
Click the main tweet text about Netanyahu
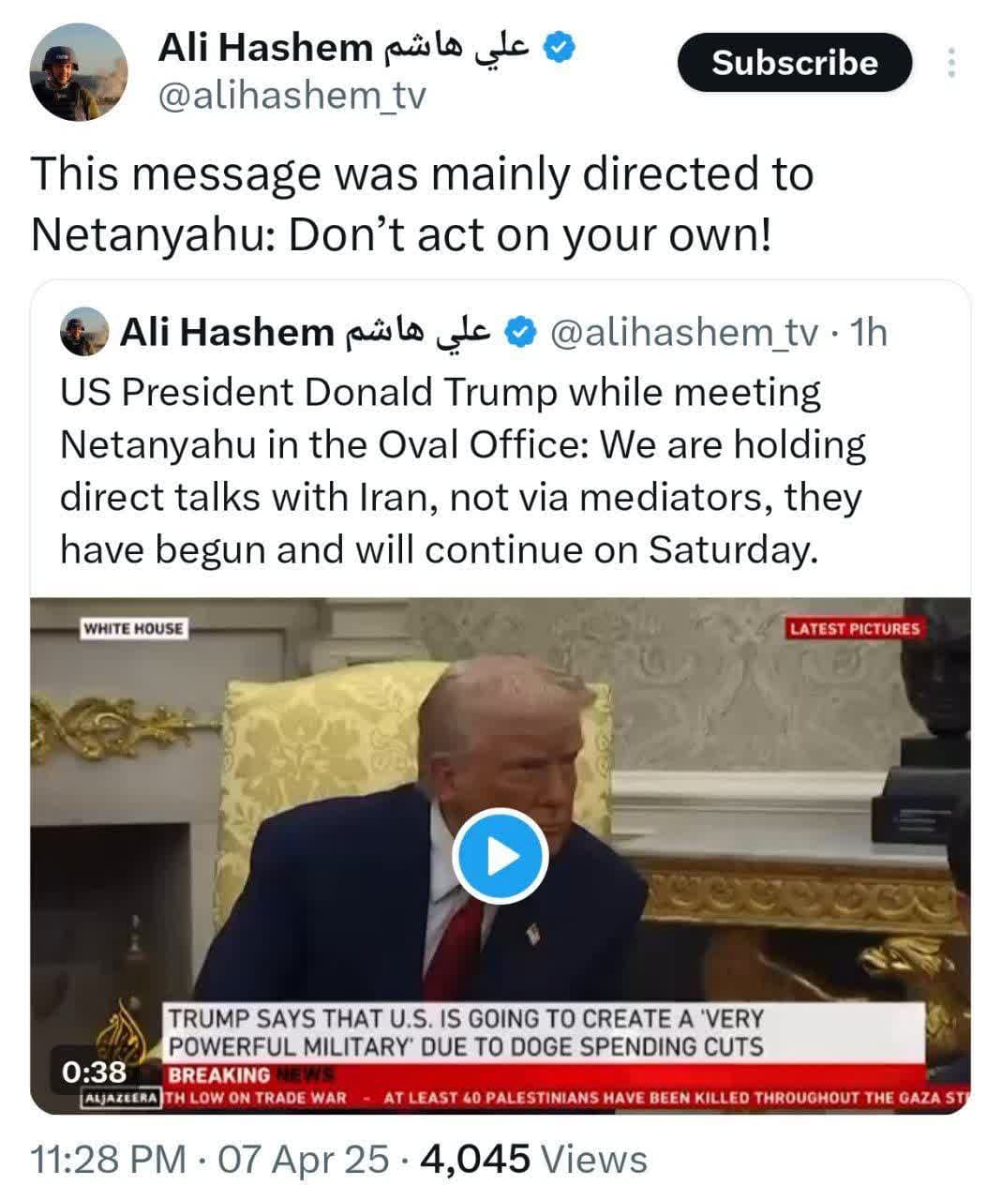tap(422, 204)
